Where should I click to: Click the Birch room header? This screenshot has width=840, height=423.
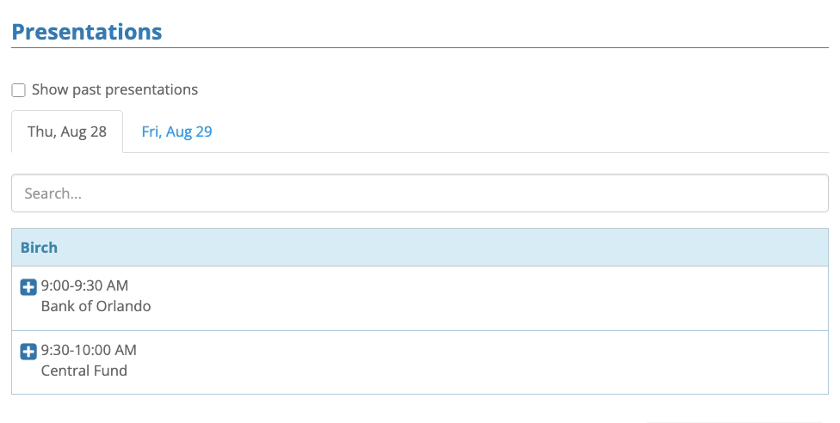tap(40, 248)
